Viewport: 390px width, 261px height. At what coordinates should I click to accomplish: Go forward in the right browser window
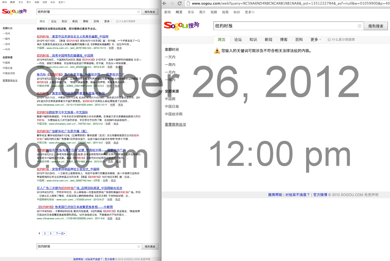coord(172,3)
